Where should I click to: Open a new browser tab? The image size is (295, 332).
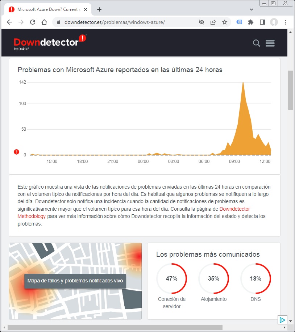coord(99,9)
